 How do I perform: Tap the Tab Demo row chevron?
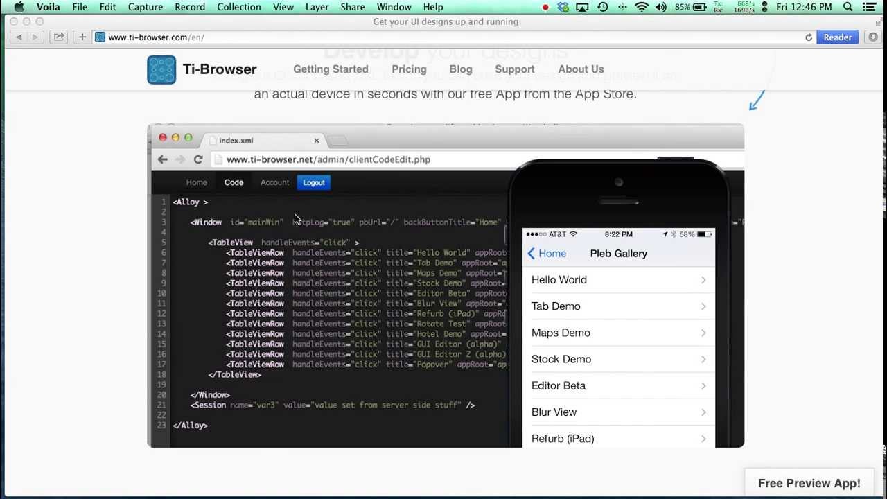pos(703,306)
